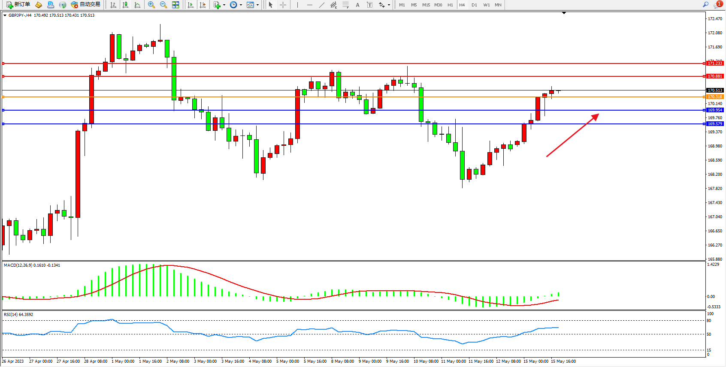Toggle the AutoTrading button

pyautogui.click(x=86, y=5)
